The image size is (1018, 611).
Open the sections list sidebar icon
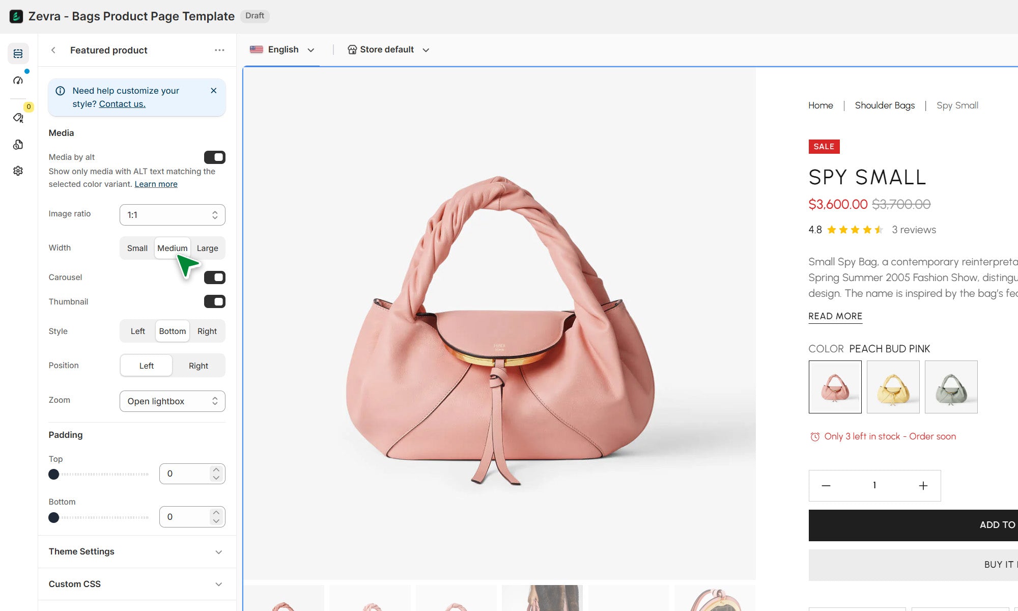[18, 53]
